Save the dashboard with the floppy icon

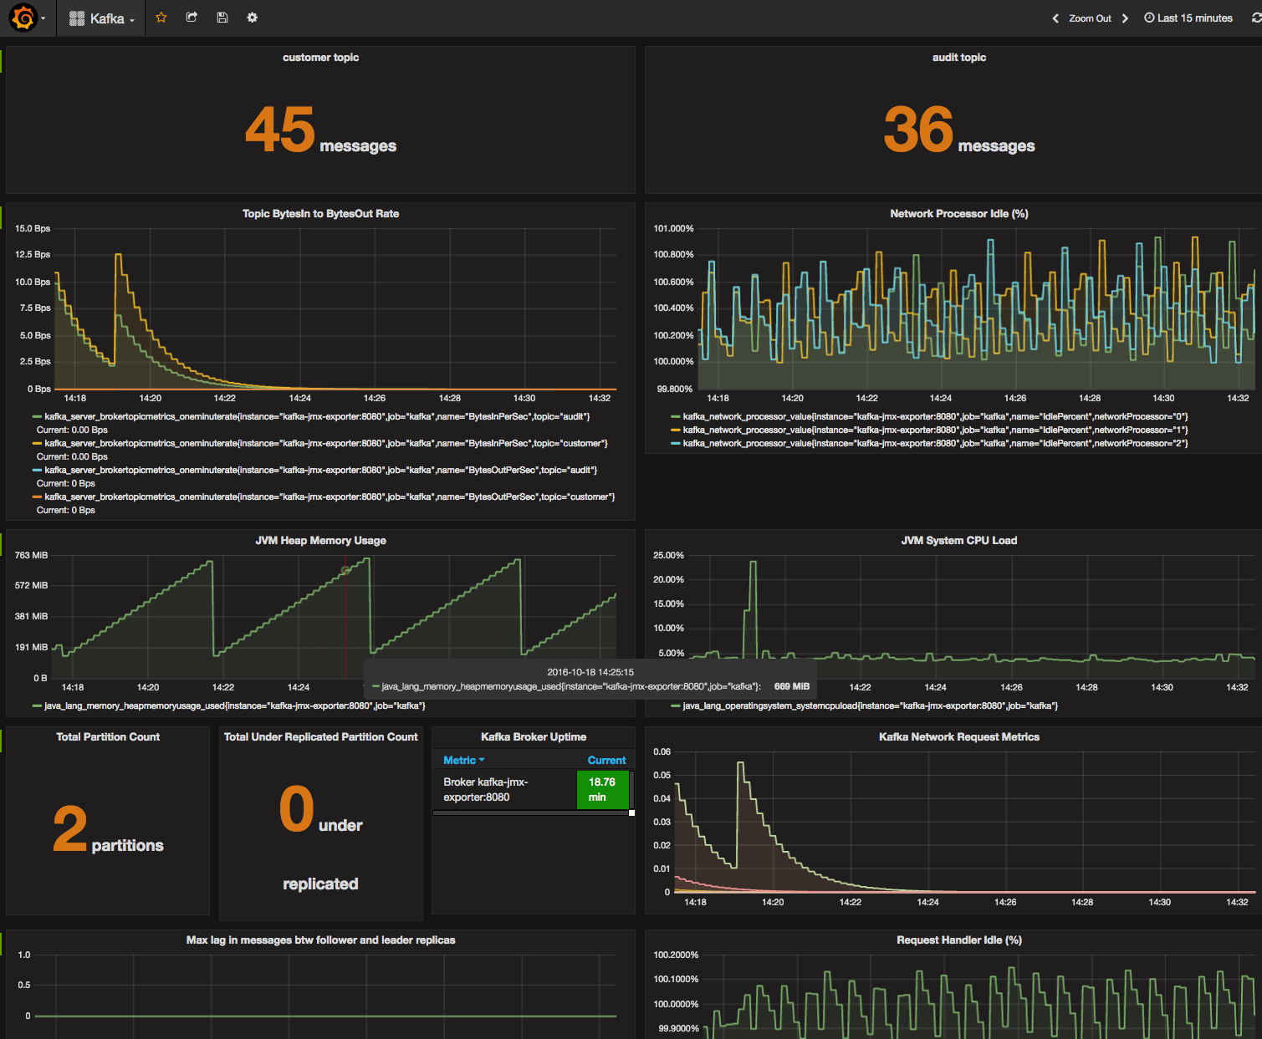[222, 18]
